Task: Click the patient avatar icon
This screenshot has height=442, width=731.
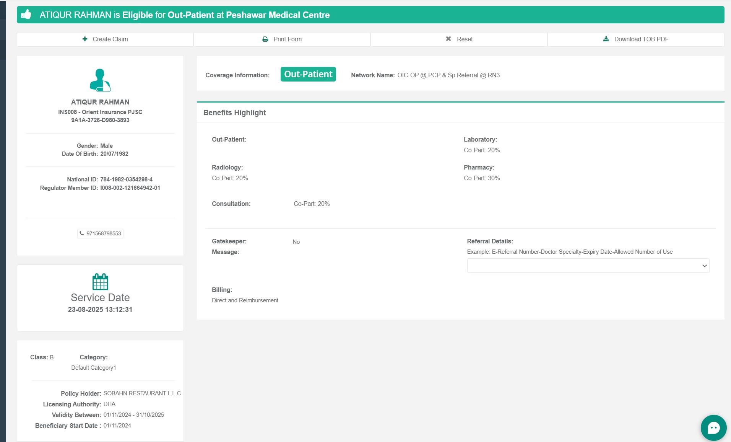Action: click(x=100, y=80)
